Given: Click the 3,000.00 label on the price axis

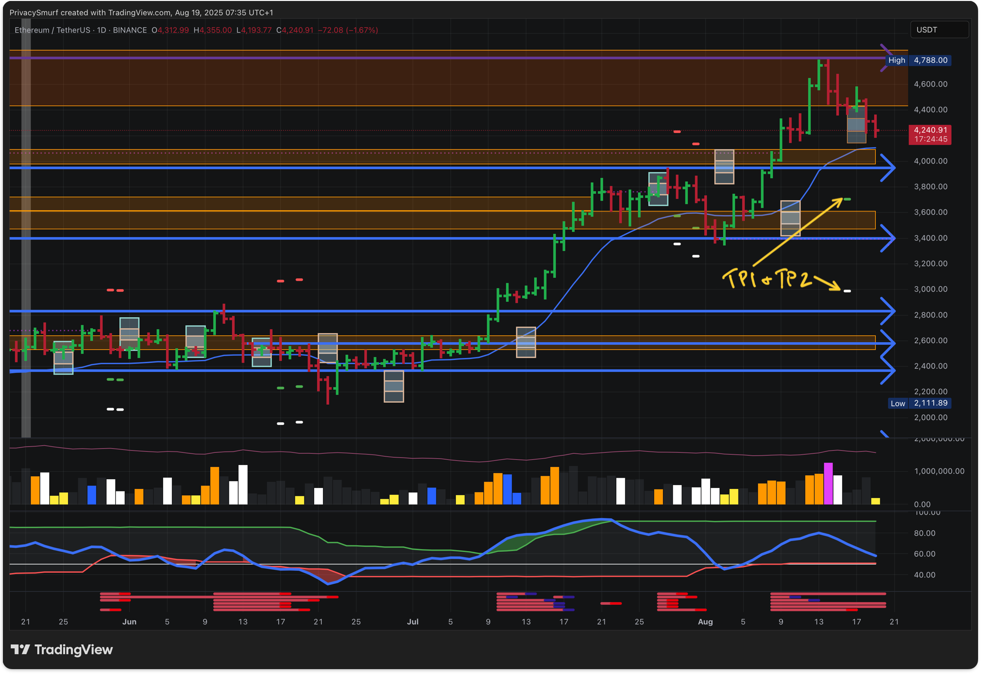Looking at the screenshot, I should click(x=930, y=289).
